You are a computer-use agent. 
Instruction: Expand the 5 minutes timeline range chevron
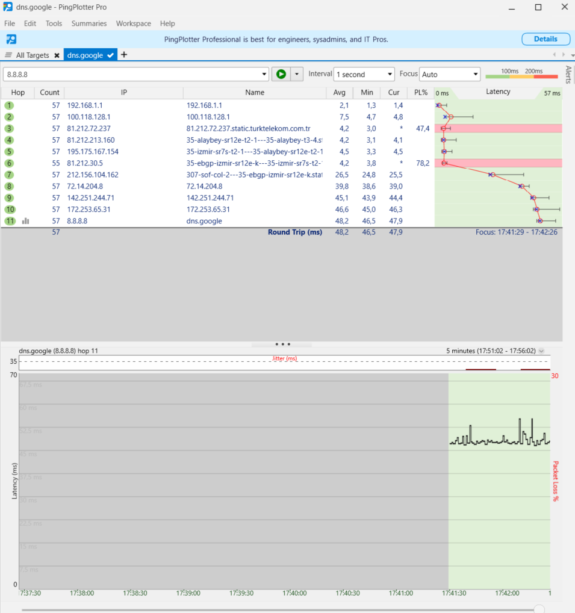coord(541,350)
